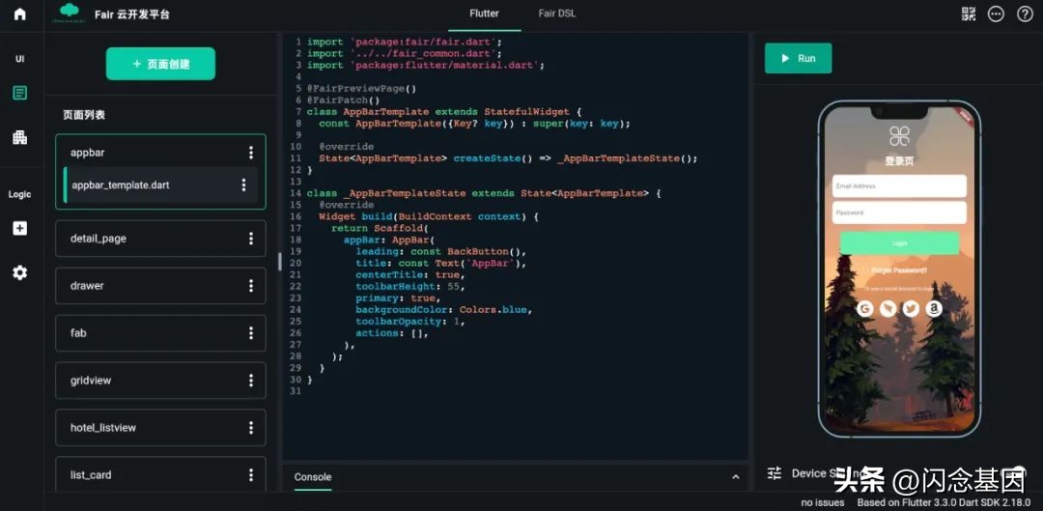Select the building-shaped component library icon
The image size is (1043, 511).
tap(19, 137)
